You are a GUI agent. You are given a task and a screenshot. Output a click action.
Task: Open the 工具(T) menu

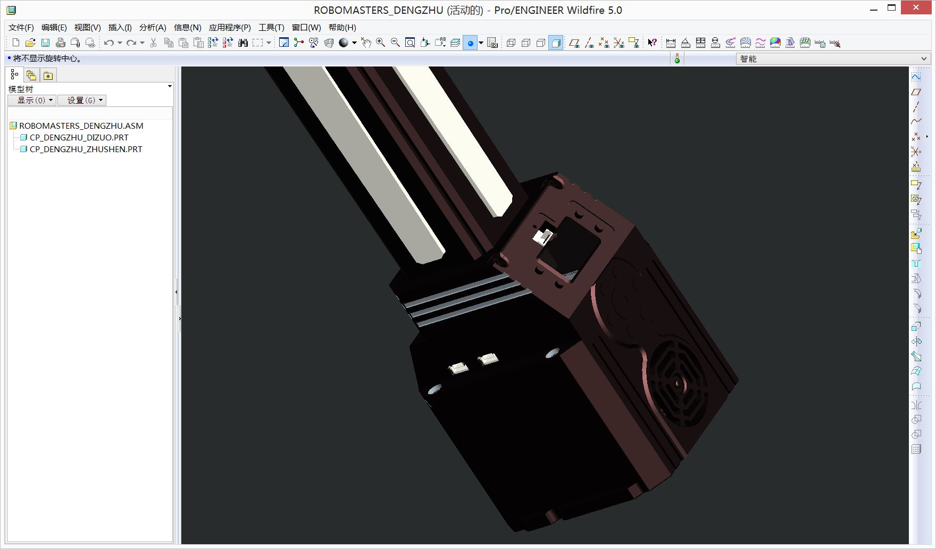pyautogui.click(x=271, y=28)
